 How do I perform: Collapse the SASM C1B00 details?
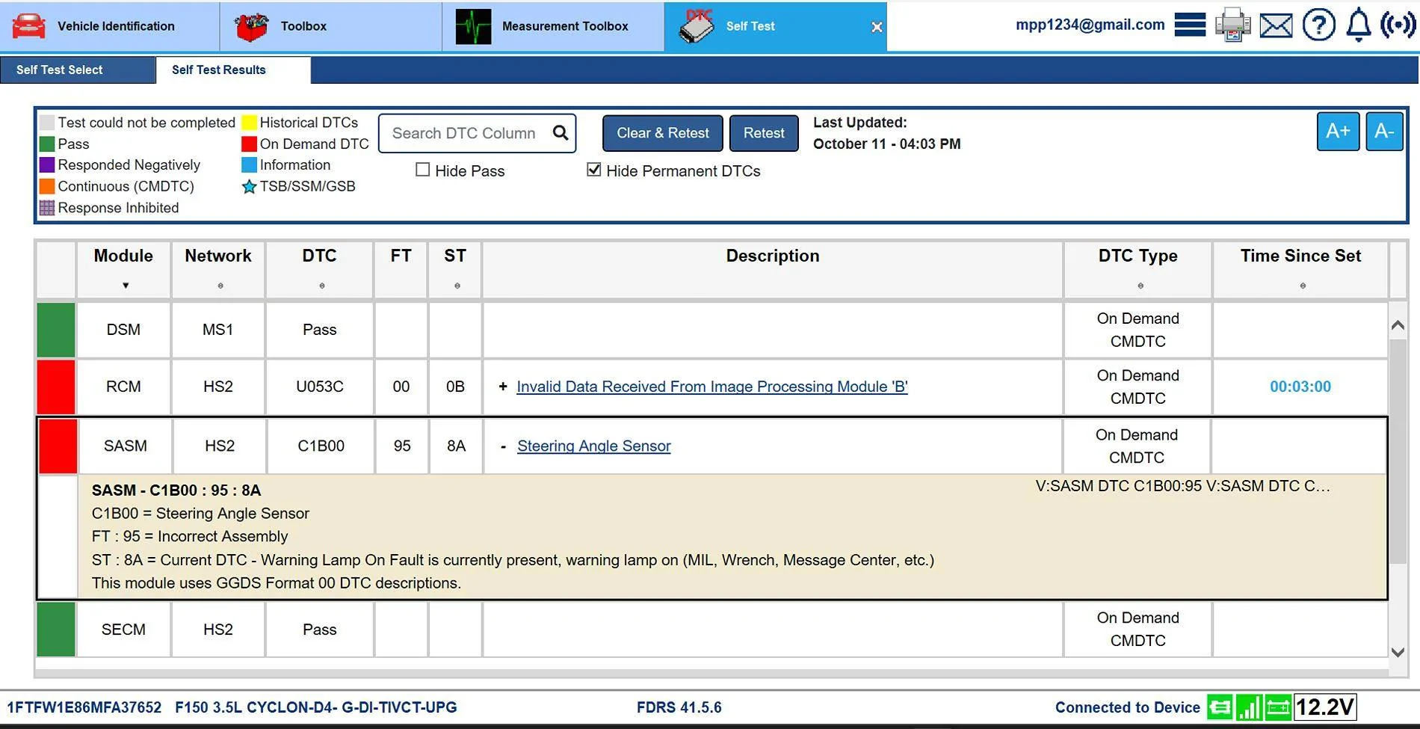[x=502, y=446]
